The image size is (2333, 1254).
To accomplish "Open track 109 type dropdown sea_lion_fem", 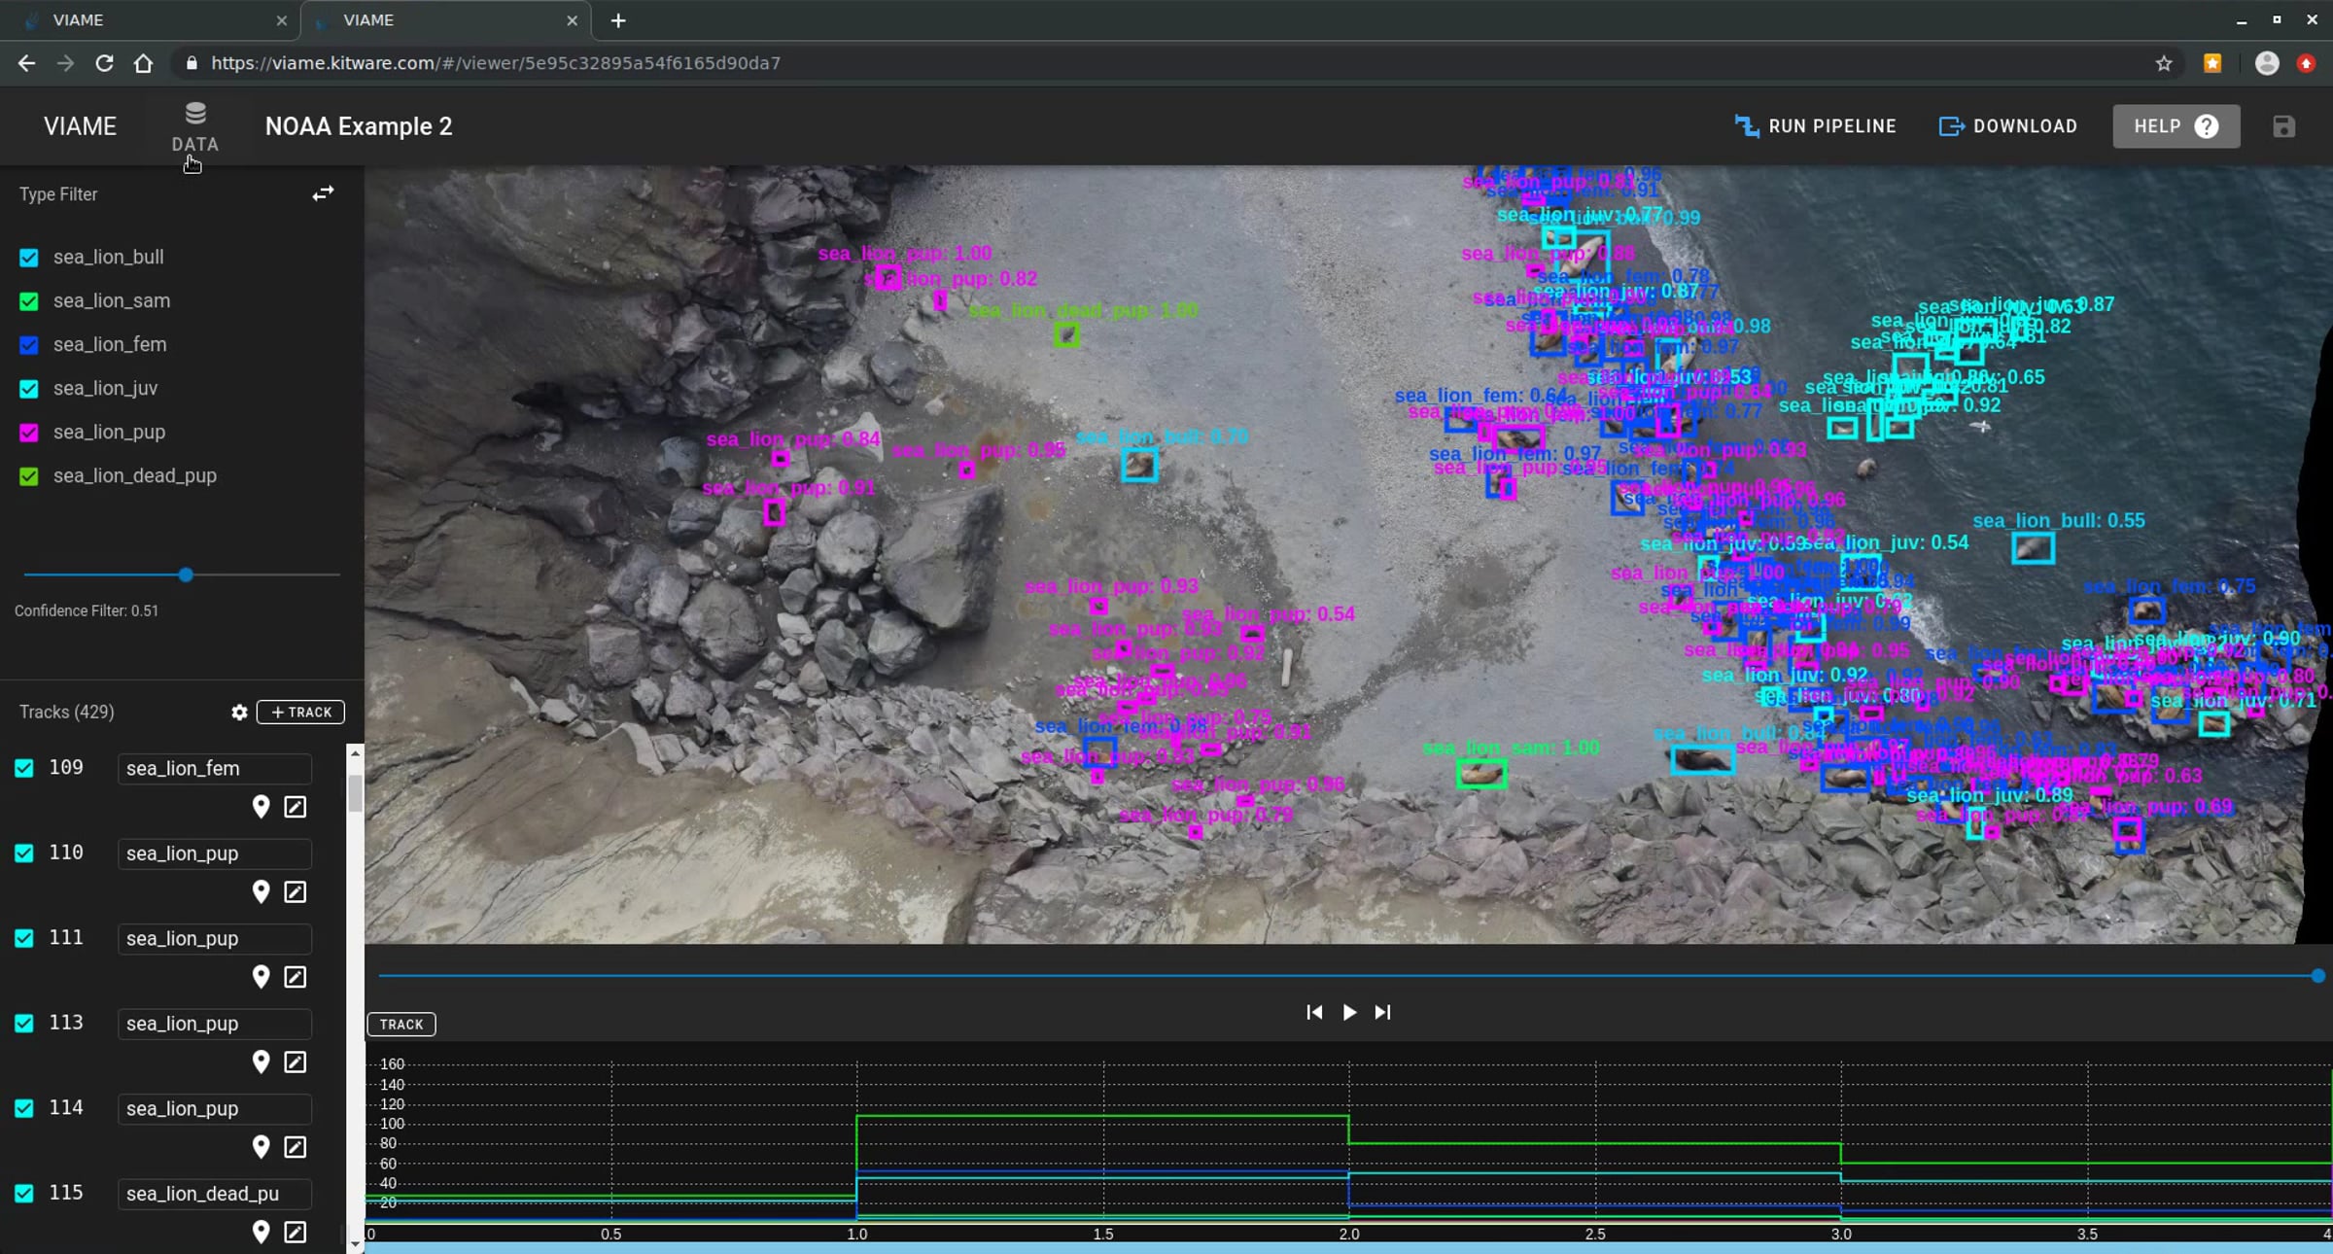I will 214,768.
